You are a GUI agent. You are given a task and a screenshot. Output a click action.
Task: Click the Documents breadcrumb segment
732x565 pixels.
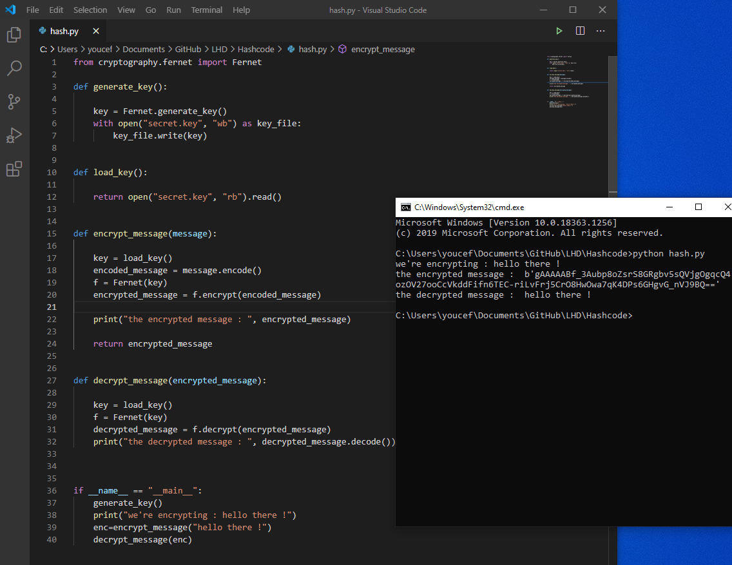tap(144, 49)
